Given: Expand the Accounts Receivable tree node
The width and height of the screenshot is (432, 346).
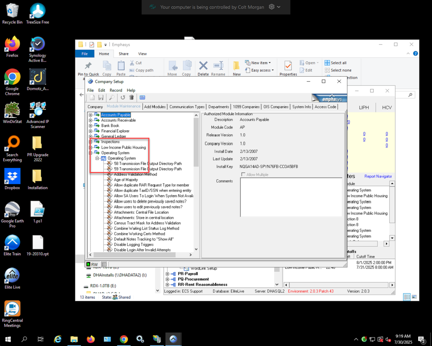Looking at the screenshot, I should (x=90, y=120).
